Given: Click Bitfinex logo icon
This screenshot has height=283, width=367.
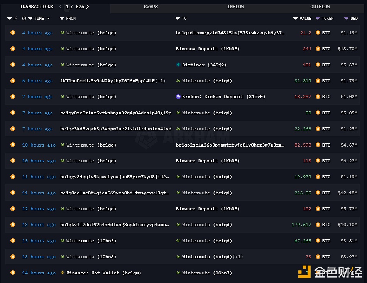Looking at the screenshot, I should tap(178, 65).
